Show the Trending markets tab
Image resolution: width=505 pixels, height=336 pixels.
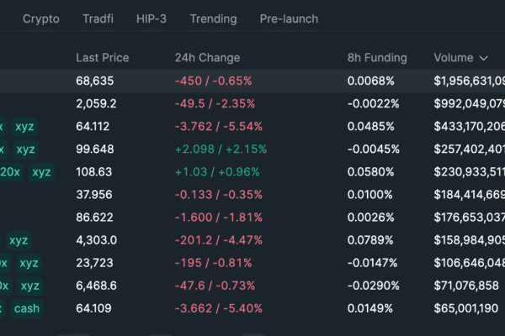point(213,18)
